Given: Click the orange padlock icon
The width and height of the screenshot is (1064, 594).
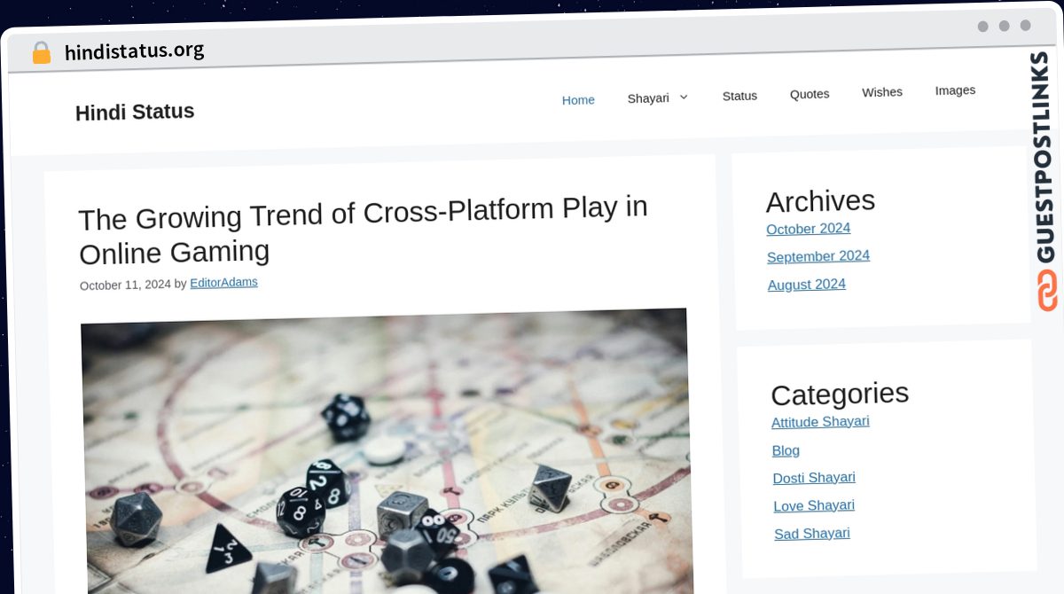Looking at the screenshot, I should 41,52.
